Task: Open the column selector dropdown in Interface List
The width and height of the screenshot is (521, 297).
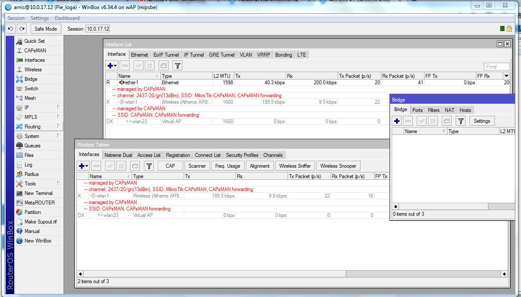Action: (506, 76)
